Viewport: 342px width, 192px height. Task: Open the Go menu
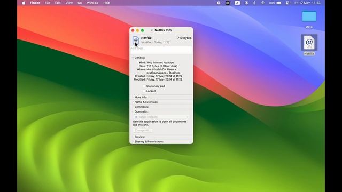[x=80, y=3]
